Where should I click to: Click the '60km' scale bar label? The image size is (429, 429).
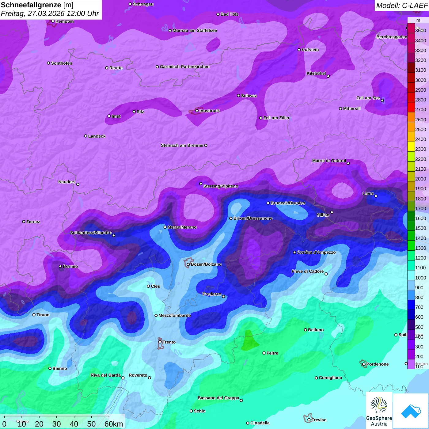click(114, 424)
